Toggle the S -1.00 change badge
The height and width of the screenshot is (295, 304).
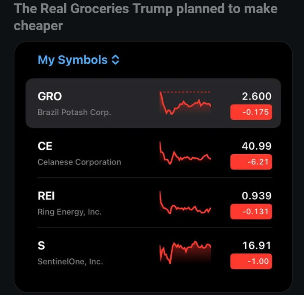pos(251,261)
